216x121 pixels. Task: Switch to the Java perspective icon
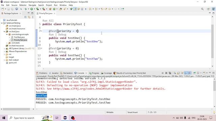point(213,9)
